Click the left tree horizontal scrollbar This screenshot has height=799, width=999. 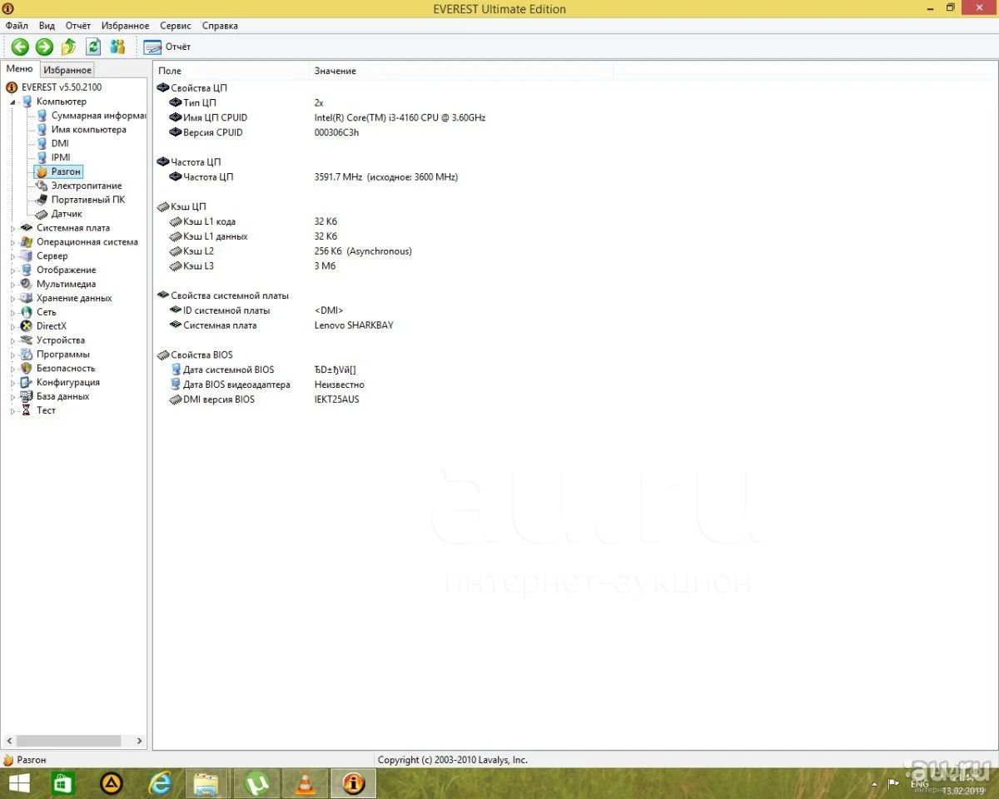(x=68, y=741)
